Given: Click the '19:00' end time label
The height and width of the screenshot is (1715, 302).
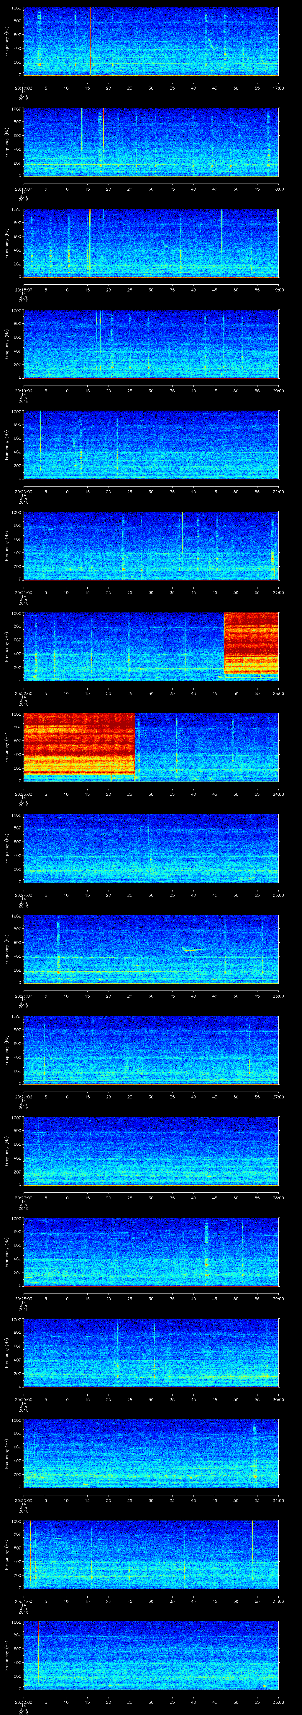Looking at the screenshot, I should (x=278, y=290).
